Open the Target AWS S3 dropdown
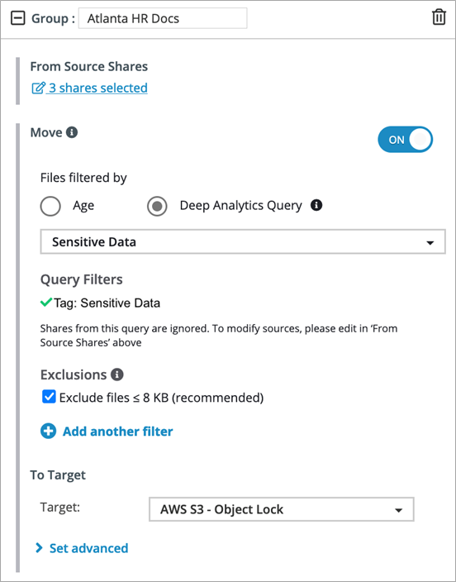Viewport: 456px width, 582px height. 281,509
